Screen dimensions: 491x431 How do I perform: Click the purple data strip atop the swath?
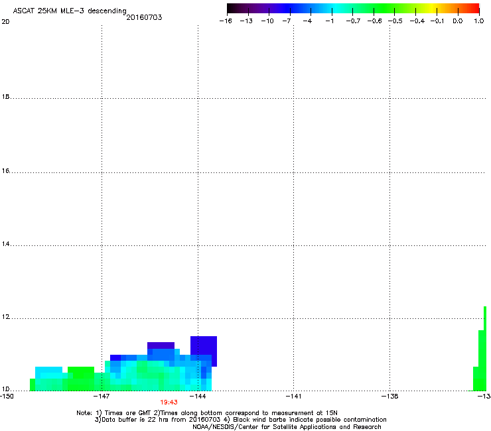coord(161,345)
